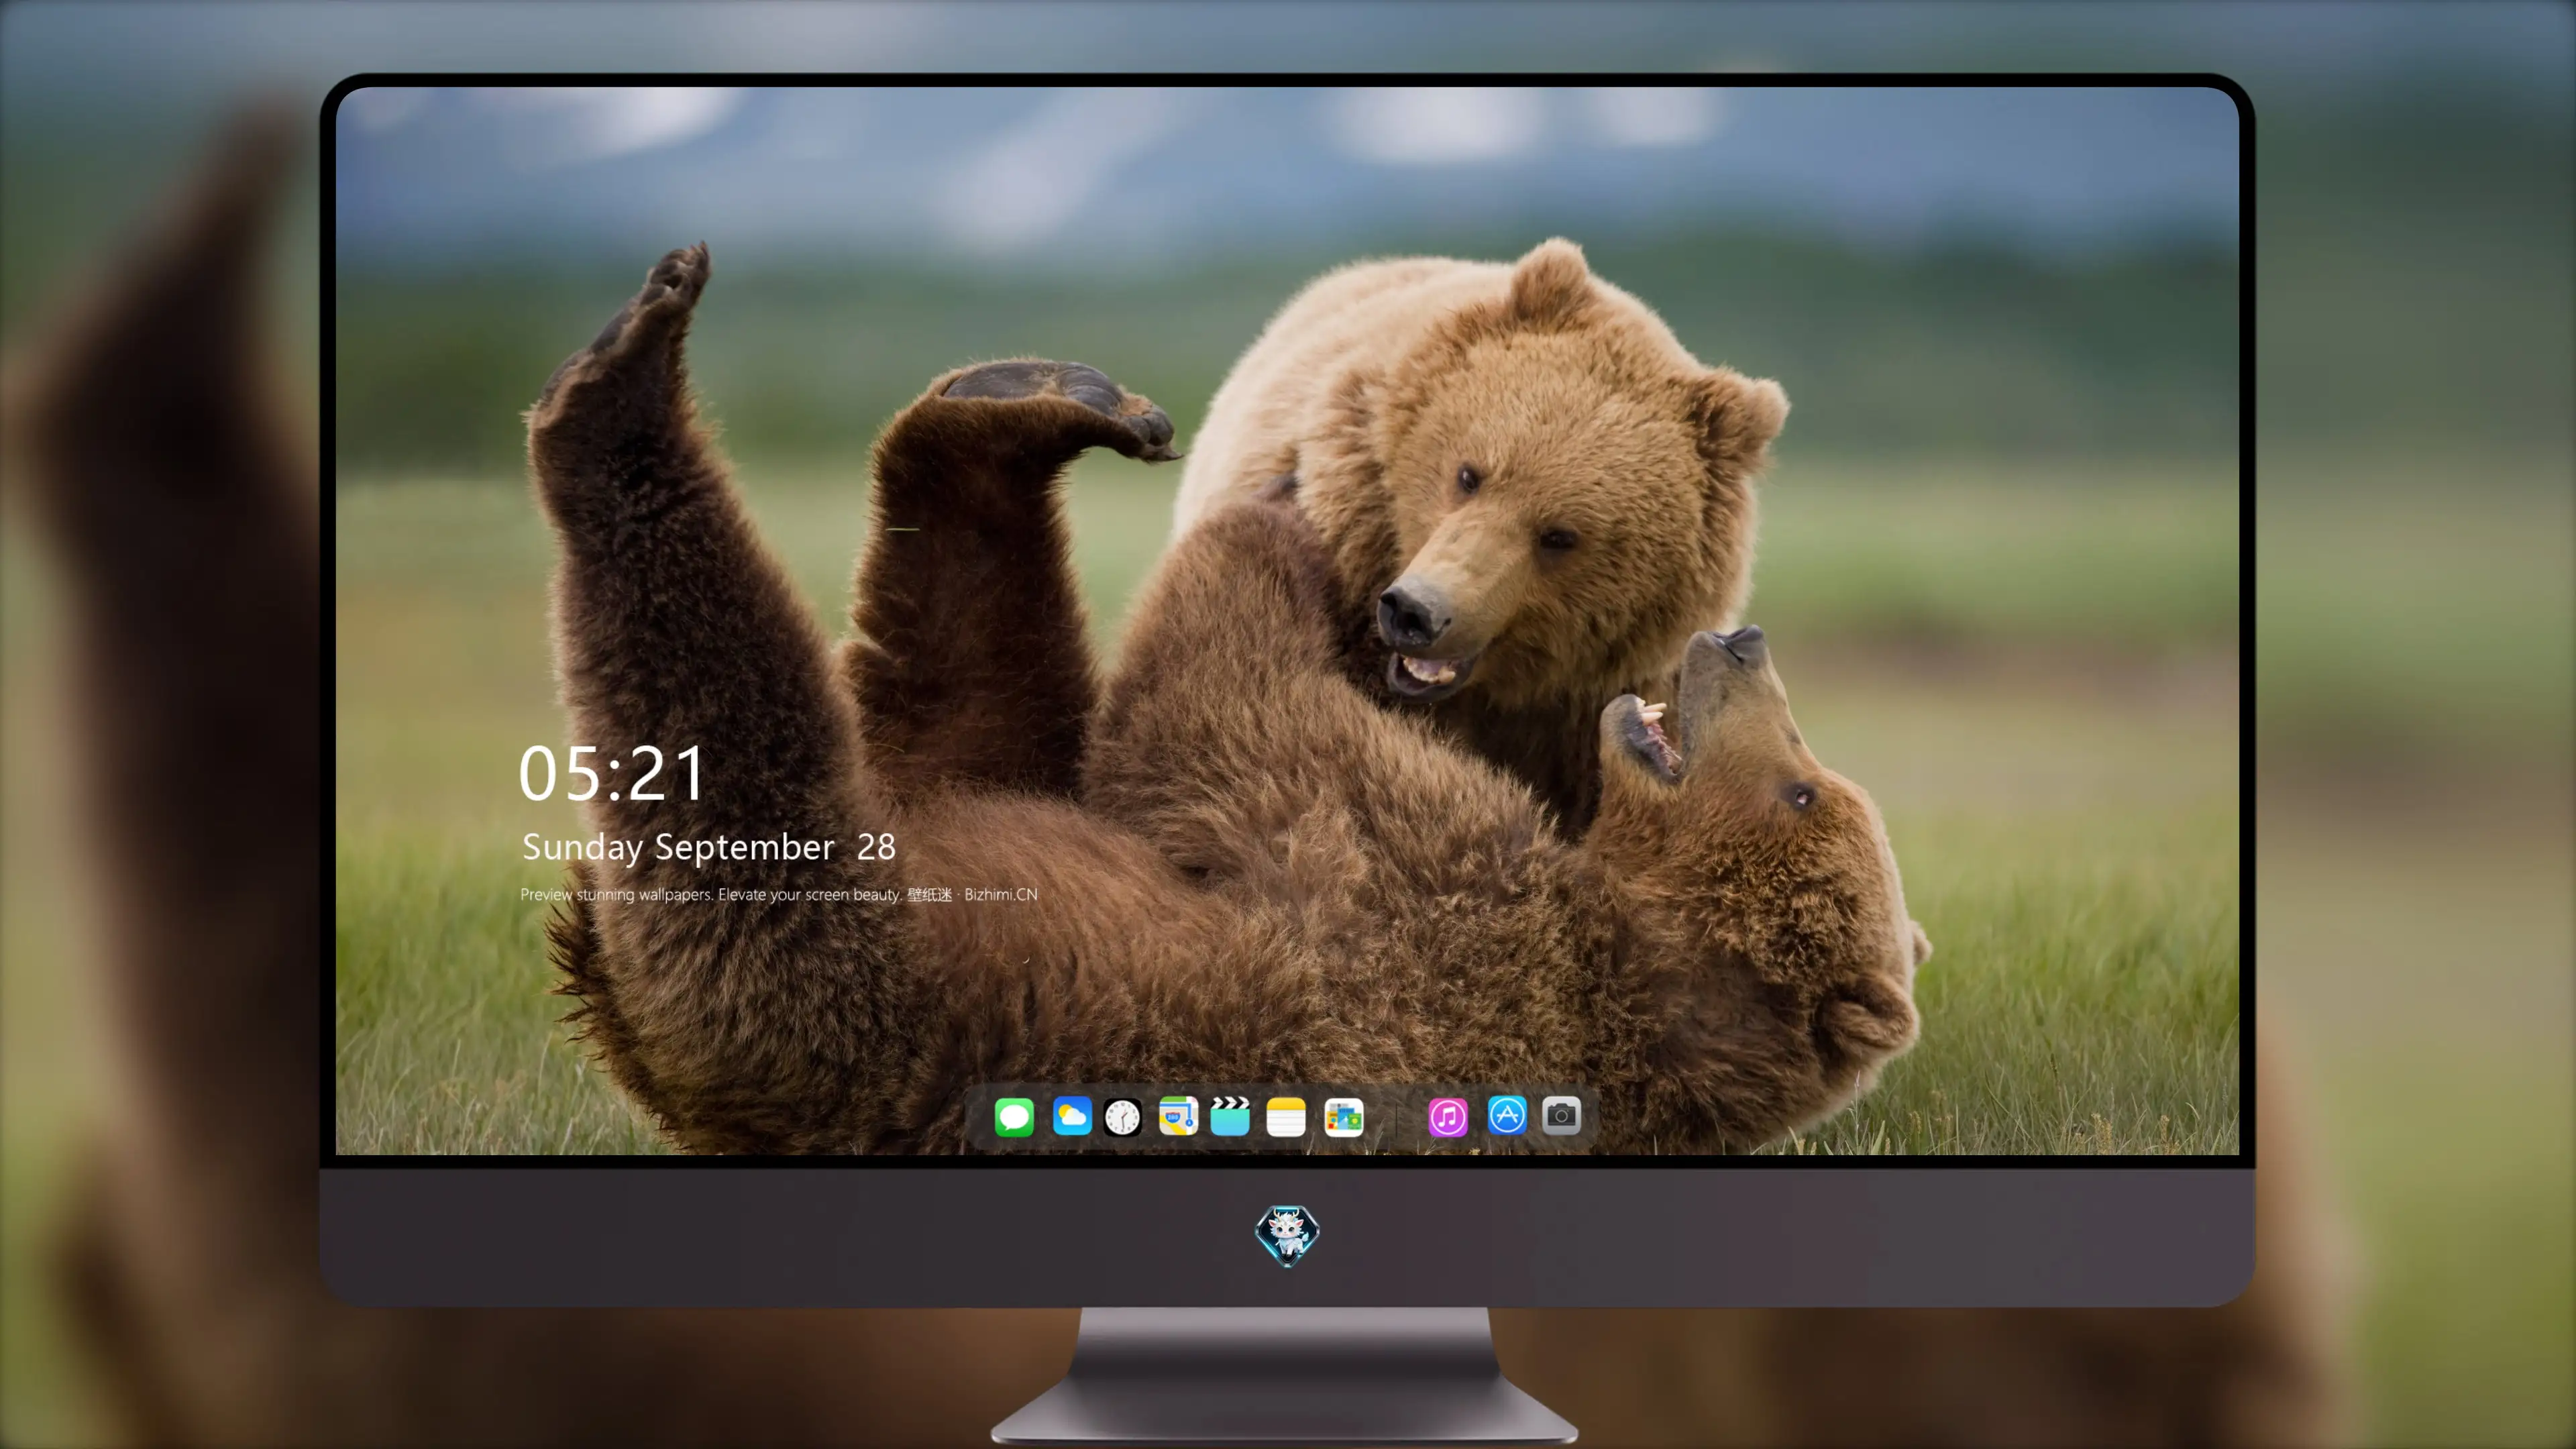Open the Videos clapperboard app icon
Image resolution: width=2576 pixels, height=1449 pixels.
[x=1230, y=1116]
